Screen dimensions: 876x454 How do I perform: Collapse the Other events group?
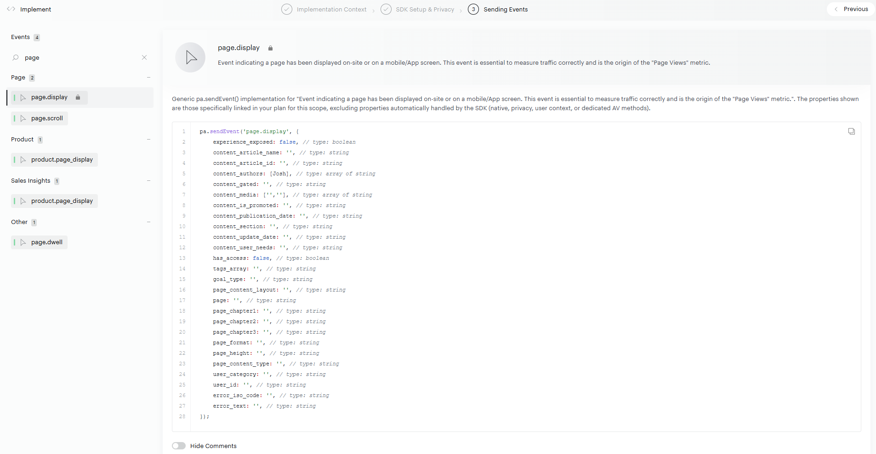click(148, 222)
